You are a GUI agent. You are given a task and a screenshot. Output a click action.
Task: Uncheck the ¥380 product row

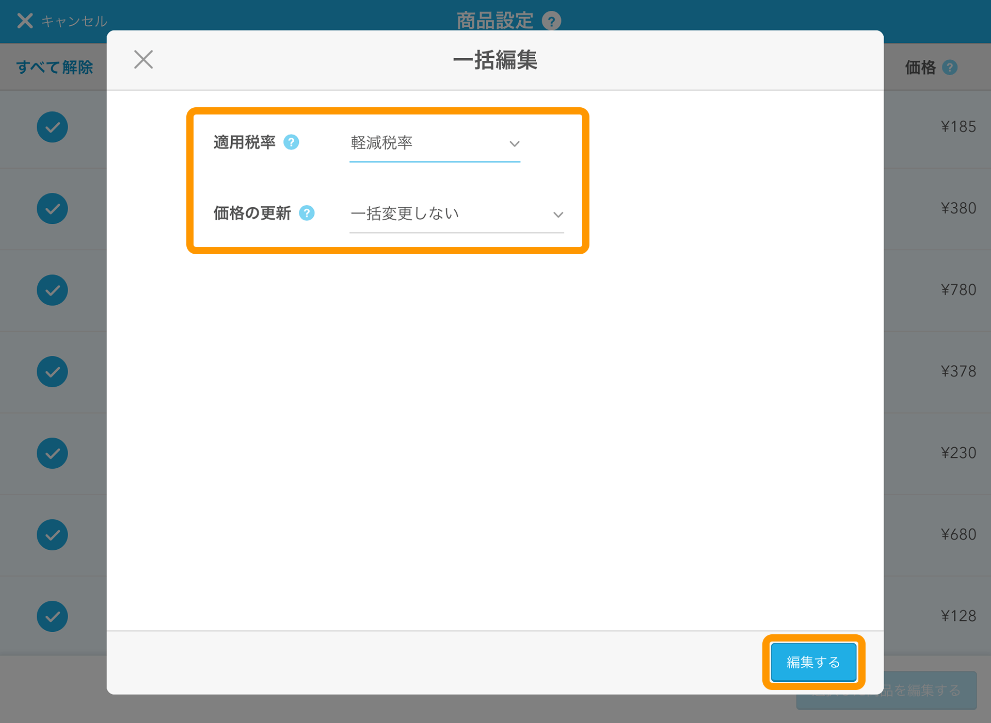click(x=52, y=208)
